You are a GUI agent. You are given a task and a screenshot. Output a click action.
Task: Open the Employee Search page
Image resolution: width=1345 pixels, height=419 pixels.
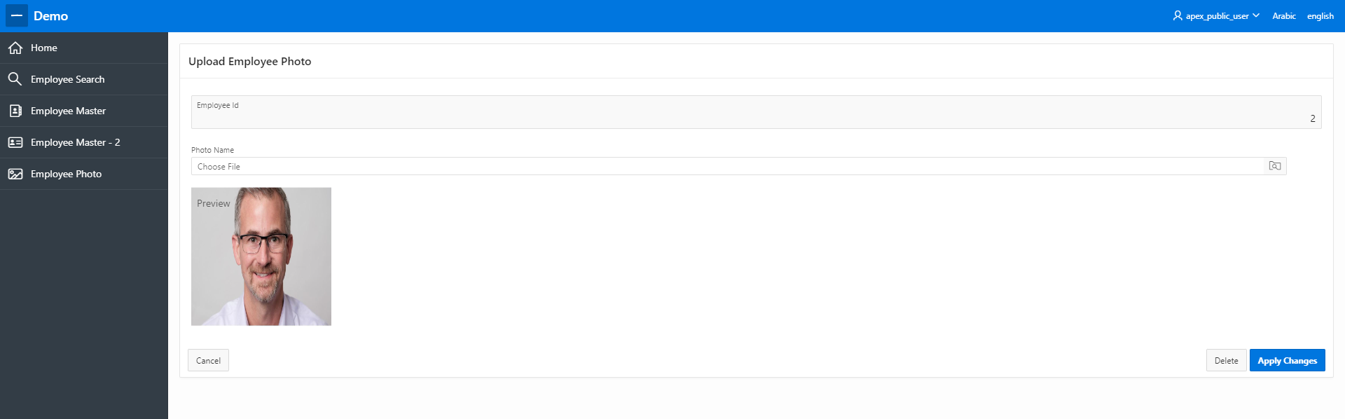[67, 79]
